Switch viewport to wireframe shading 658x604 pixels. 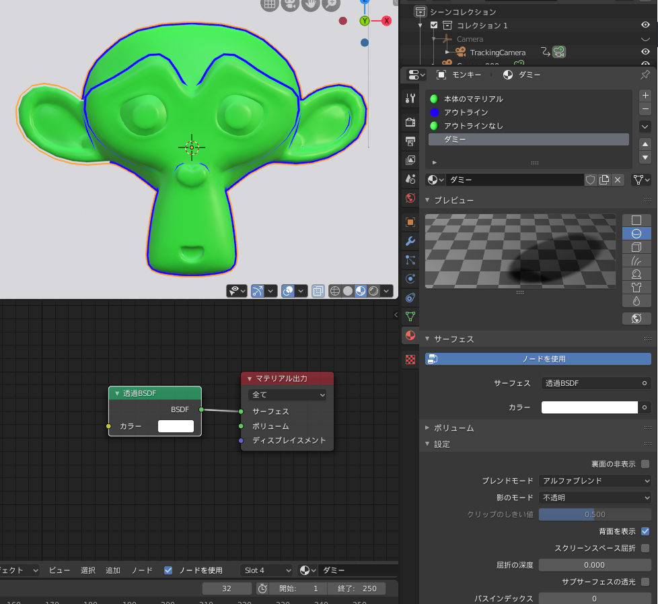(x=334, y=291)
